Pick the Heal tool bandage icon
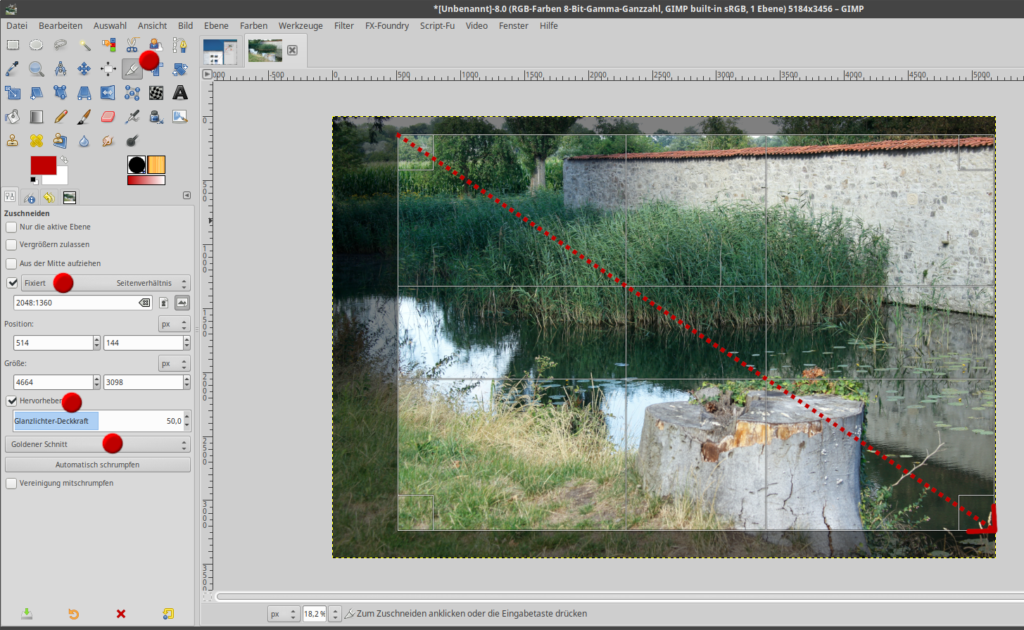1024x630 pixels. pyautogui.click(x=37, y=141)
